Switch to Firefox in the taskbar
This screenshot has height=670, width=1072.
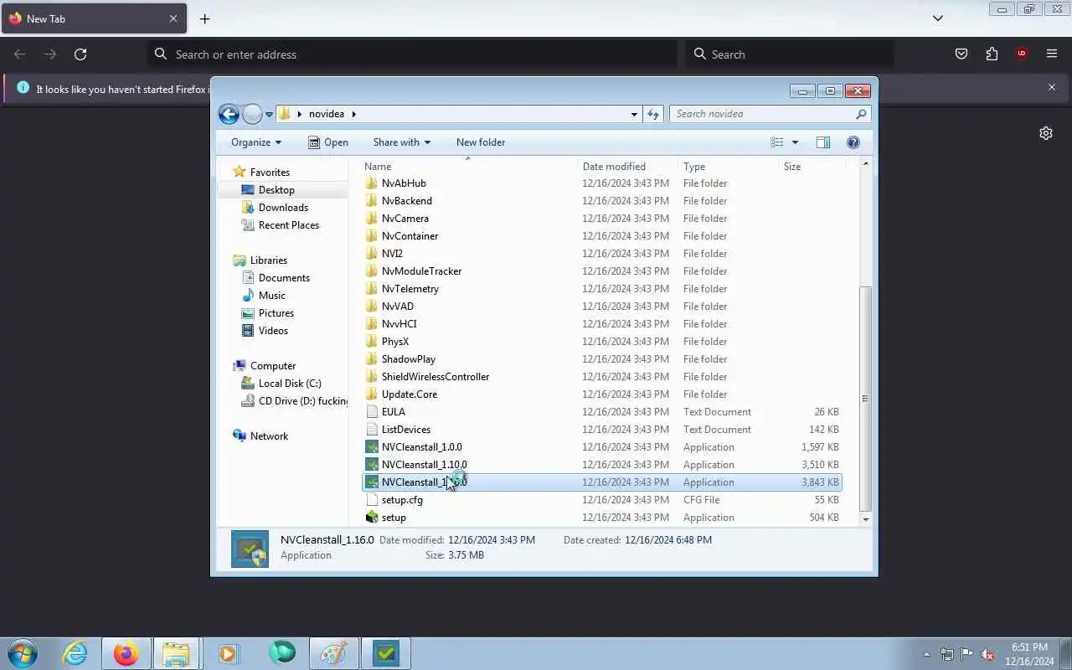point(126,653)
